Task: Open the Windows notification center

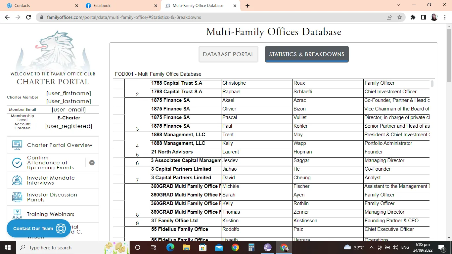Action: tap(442, 247)
